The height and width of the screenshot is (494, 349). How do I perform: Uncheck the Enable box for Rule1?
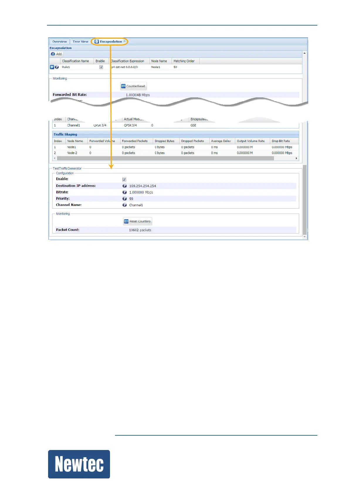(101, 67)
